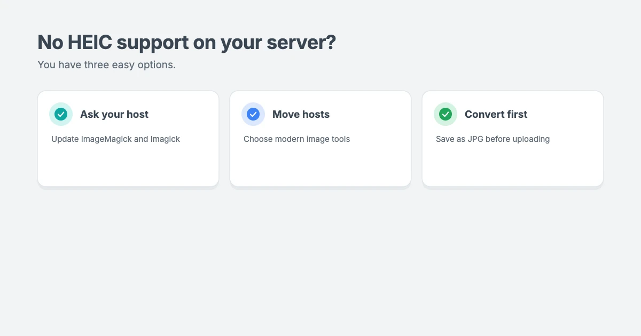Click the teal checkmark icon beside Ask your host
This screenshot has width=641, height=336.
coord(61,114)
